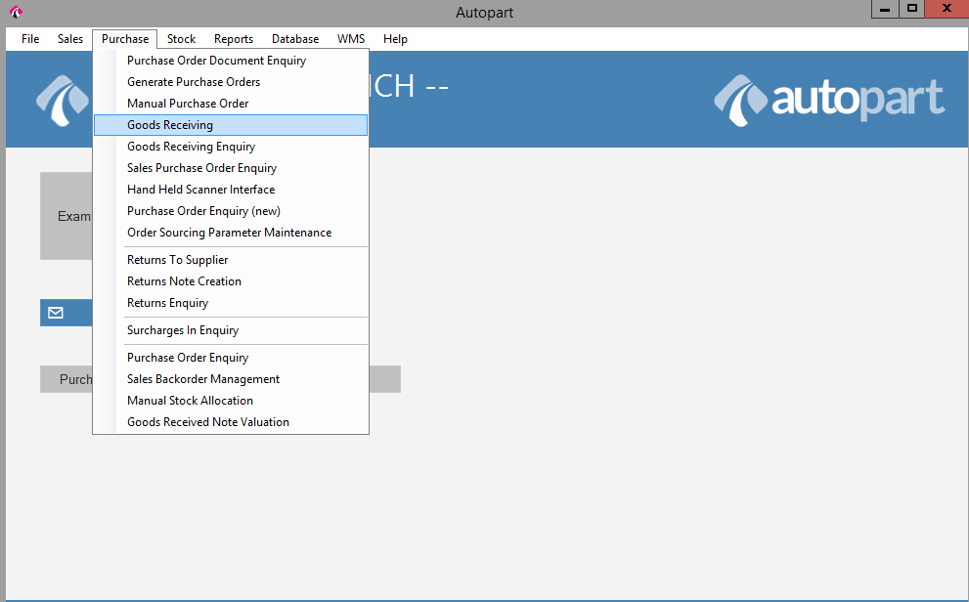Image resolution: width=969 pixels, height=602 pixels.
Task: Click the Autopart swoosh logo on banner left
Action: coord(63,100)
